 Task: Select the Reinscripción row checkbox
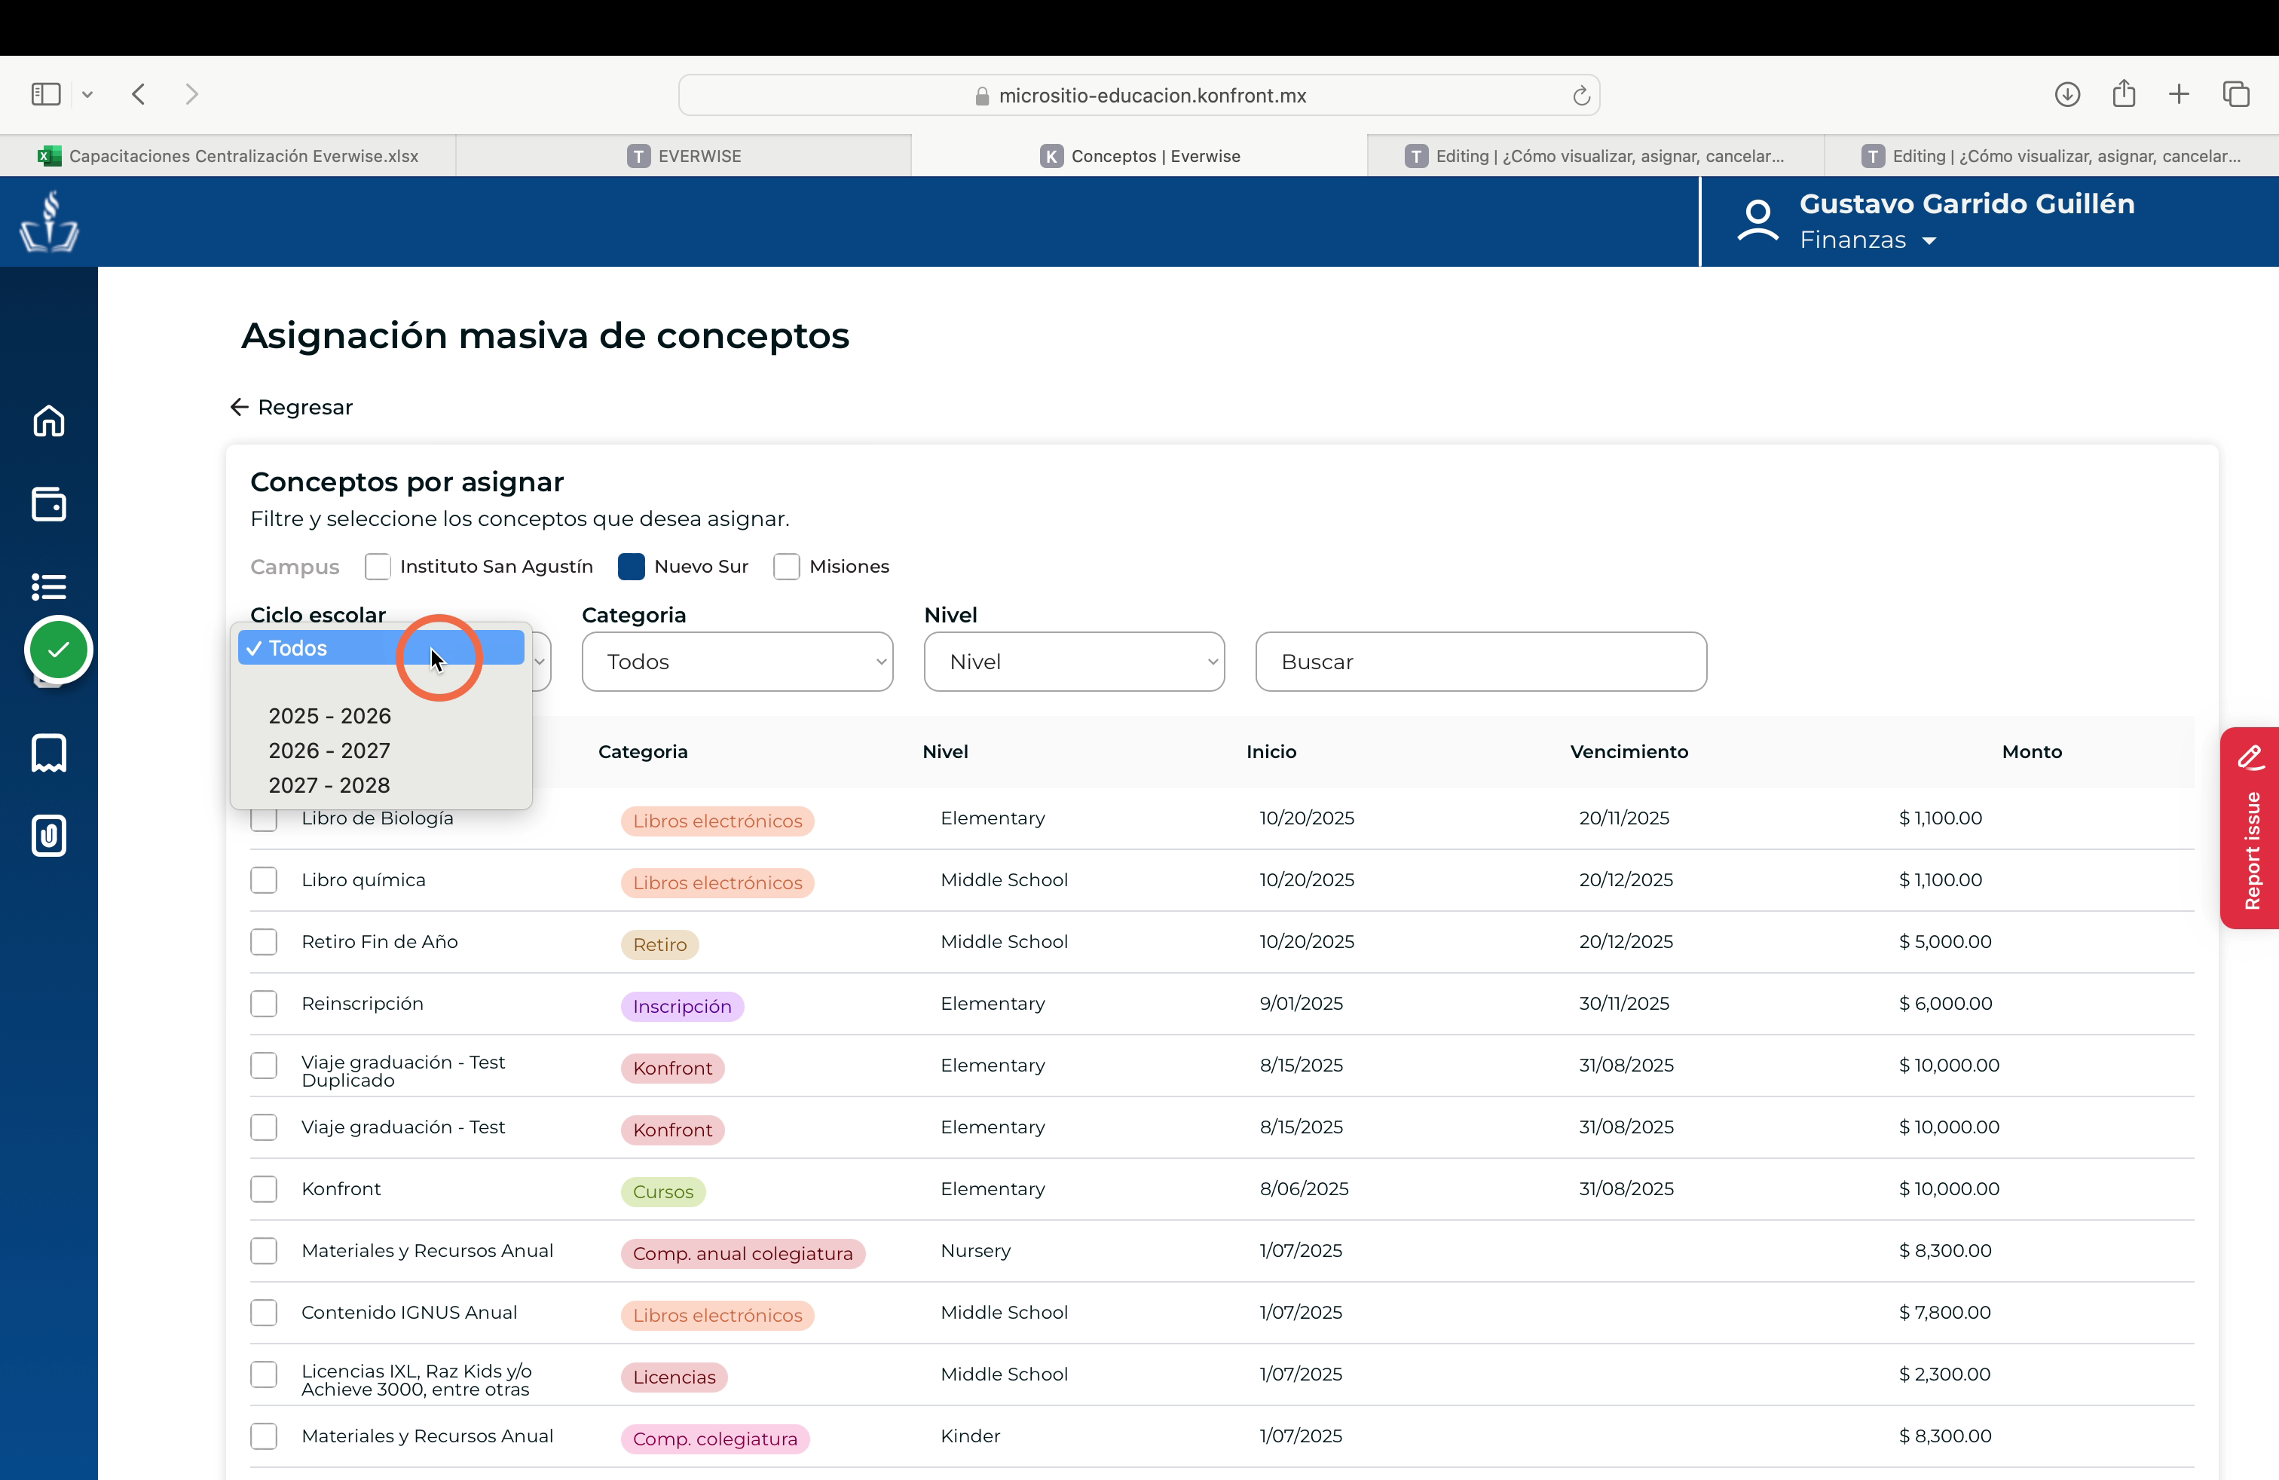coord(263,1003)
